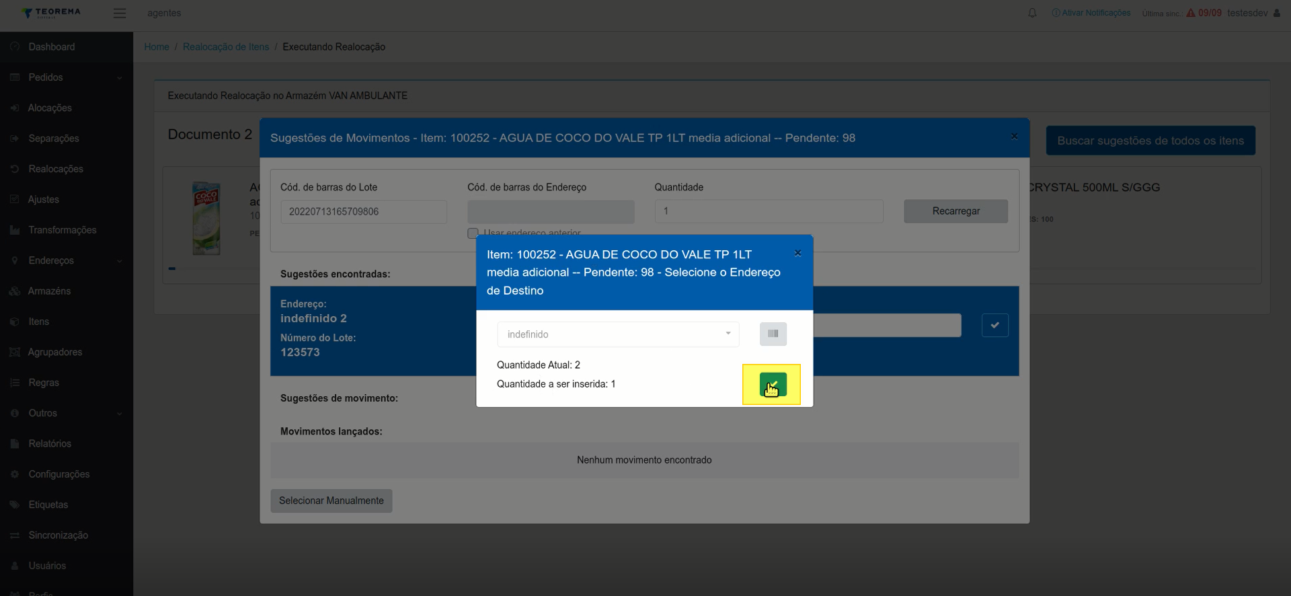Toggle the hamburger sidebar menu icon
The width and height of the screenshot is (1291, 596).
[x=120, y=13]
